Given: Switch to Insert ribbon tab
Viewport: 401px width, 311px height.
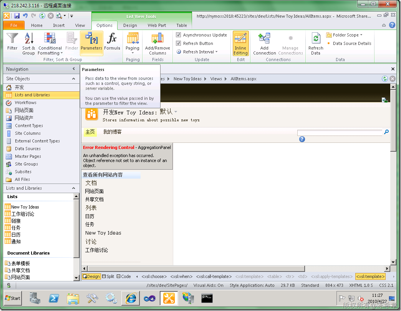Looking at the screenshot, I should (x=59, y=25).
